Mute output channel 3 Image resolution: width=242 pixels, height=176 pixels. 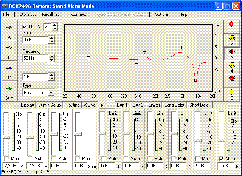pos(150,159)
